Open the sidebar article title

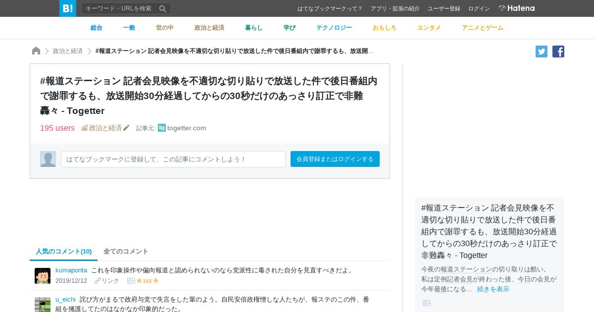(x=489, y=231)
